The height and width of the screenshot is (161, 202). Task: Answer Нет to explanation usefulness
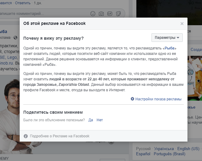tap(100, 120)
